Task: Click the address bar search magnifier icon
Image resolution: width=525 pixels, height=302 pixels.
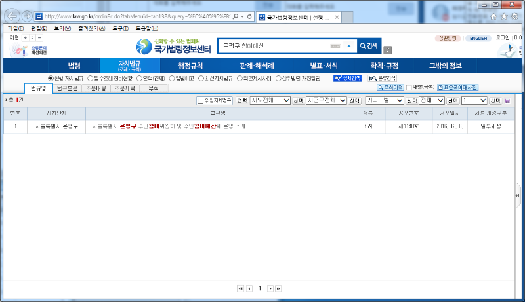Action: (x=236, y=16)
